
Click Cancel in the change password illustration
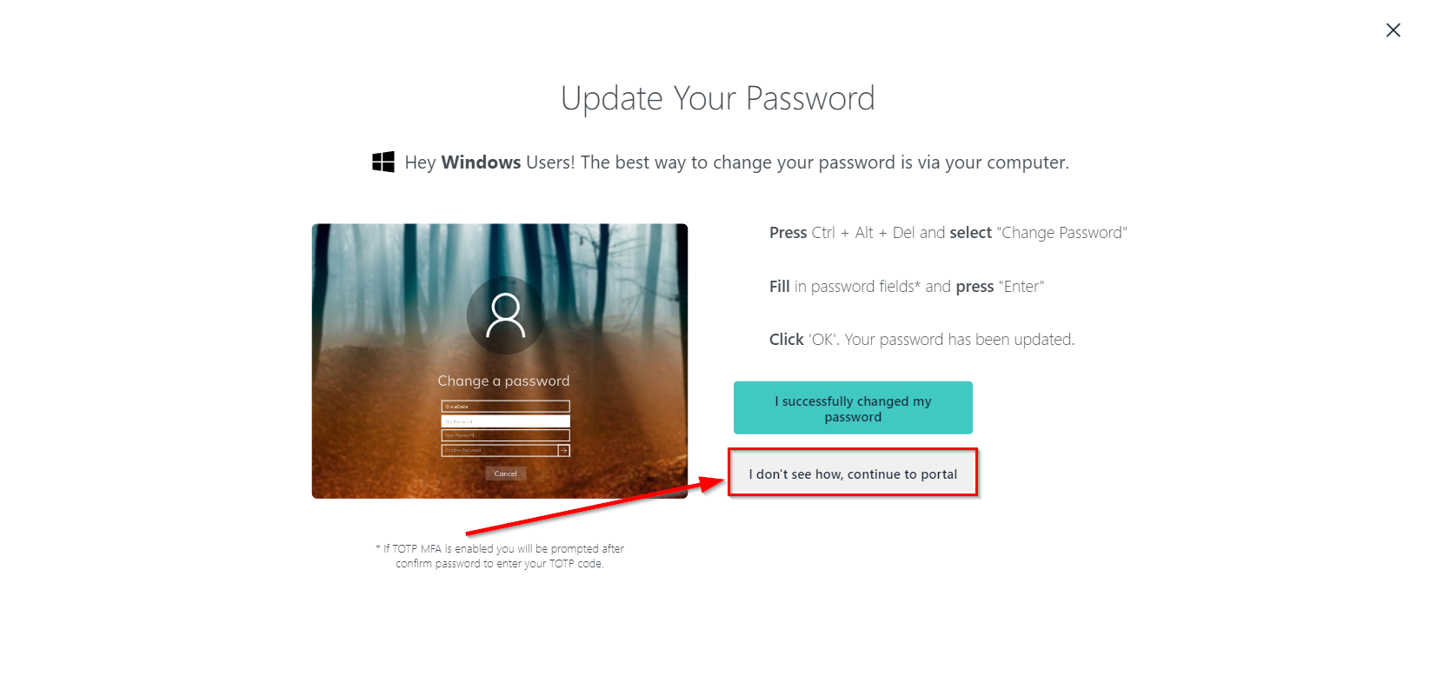click(505, 474)
